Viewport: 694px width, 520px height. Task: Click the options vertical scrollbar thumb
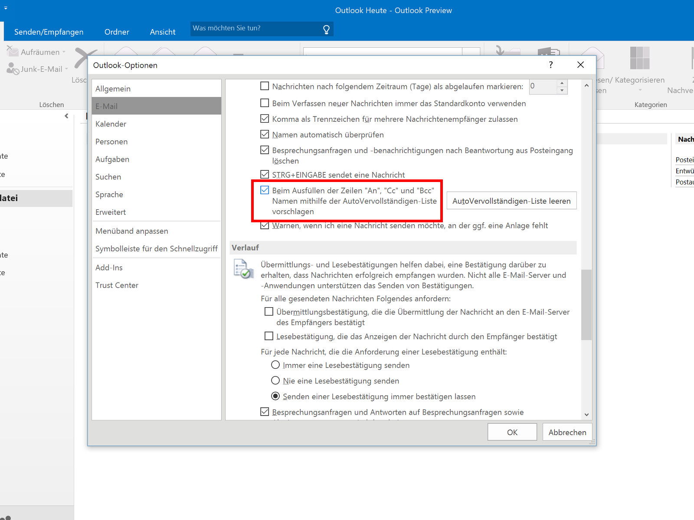[x=586, y=305]
